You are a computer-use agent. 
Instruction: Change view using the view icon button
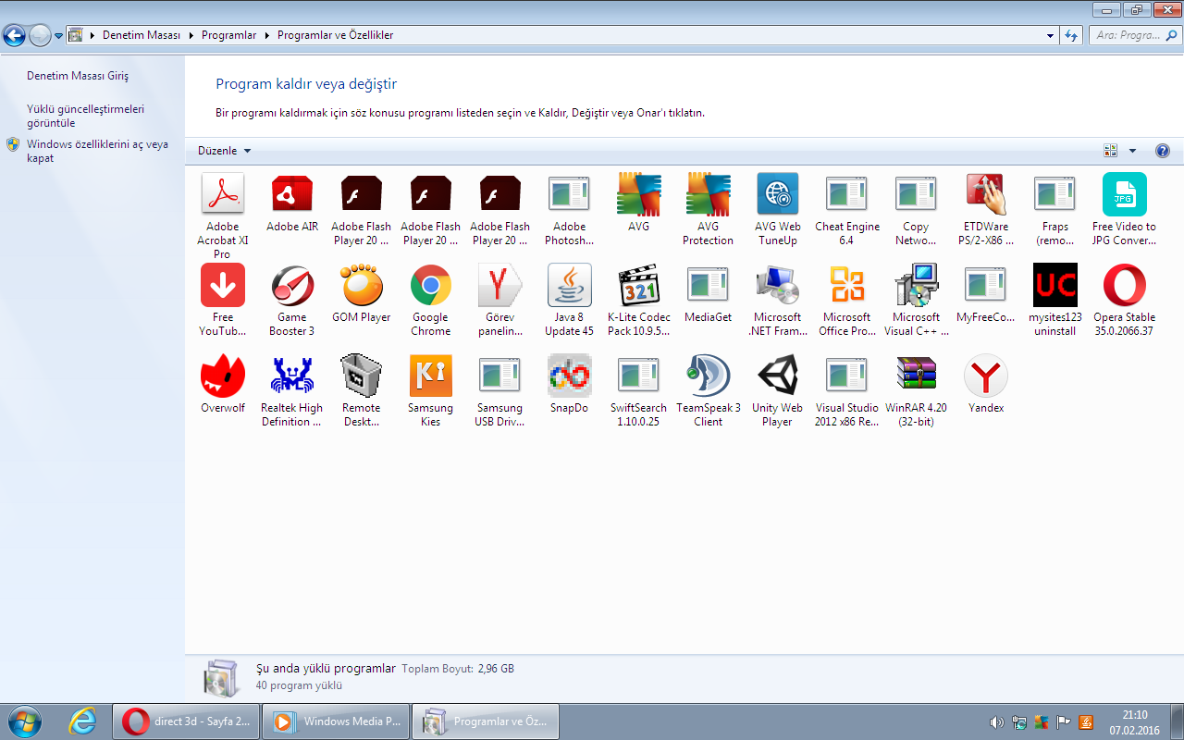coord(1111,151)
